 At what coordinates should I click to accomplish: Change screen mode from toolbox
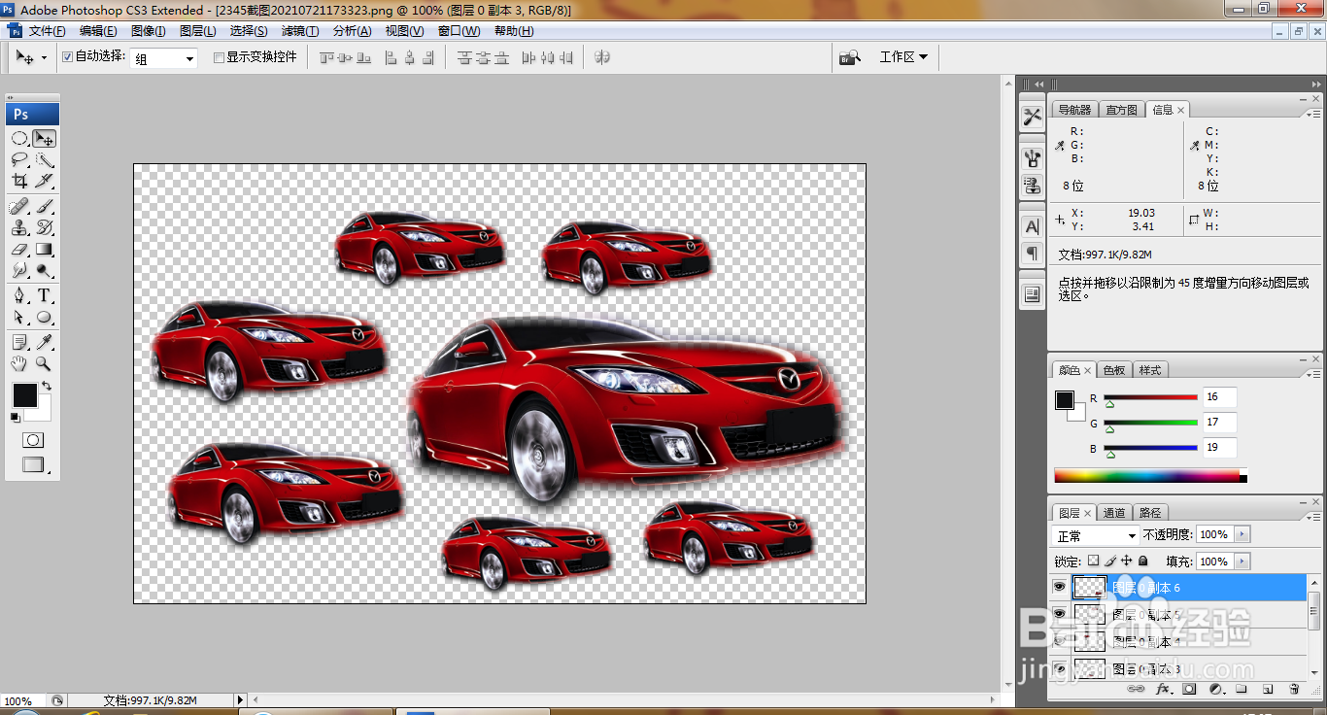click(x=33, y=465)
